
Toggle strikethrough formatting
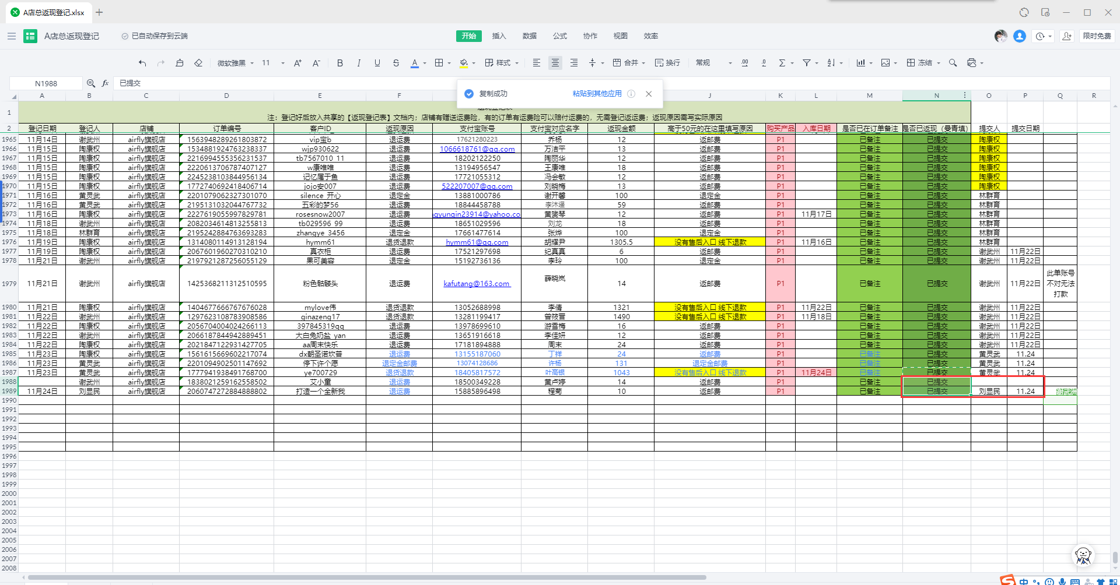[396, 63]
